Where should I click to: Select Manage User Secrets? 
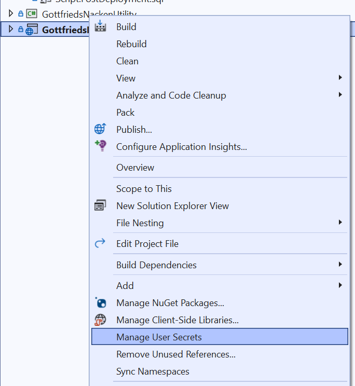click(x=159, y=337)
